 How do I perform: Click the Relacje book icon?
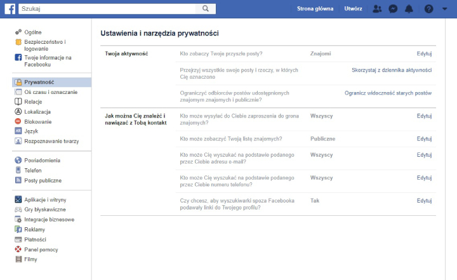[x=18, y=102]
